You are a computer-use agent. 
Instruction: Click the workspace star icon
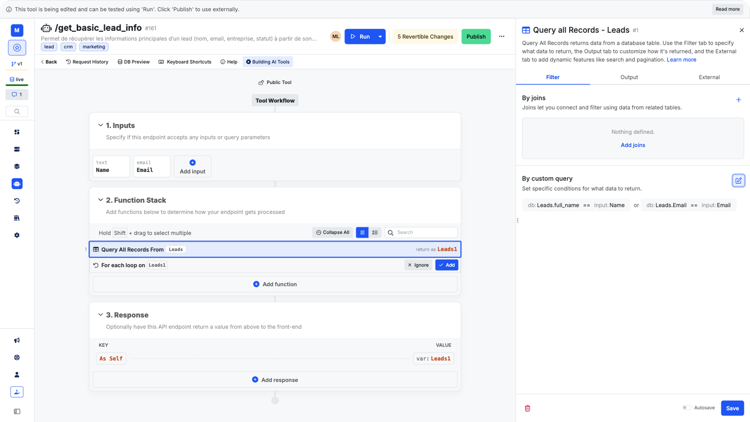coord(17,47)
